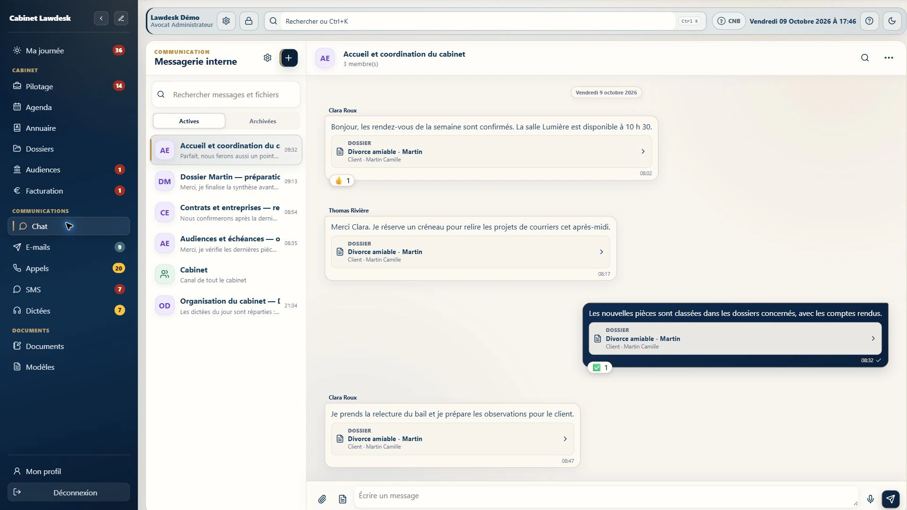The height and width of the screenshot is (510, 907).
Task: Open Pilotage section
Action: pyautogui.click(x=69, y=86)
